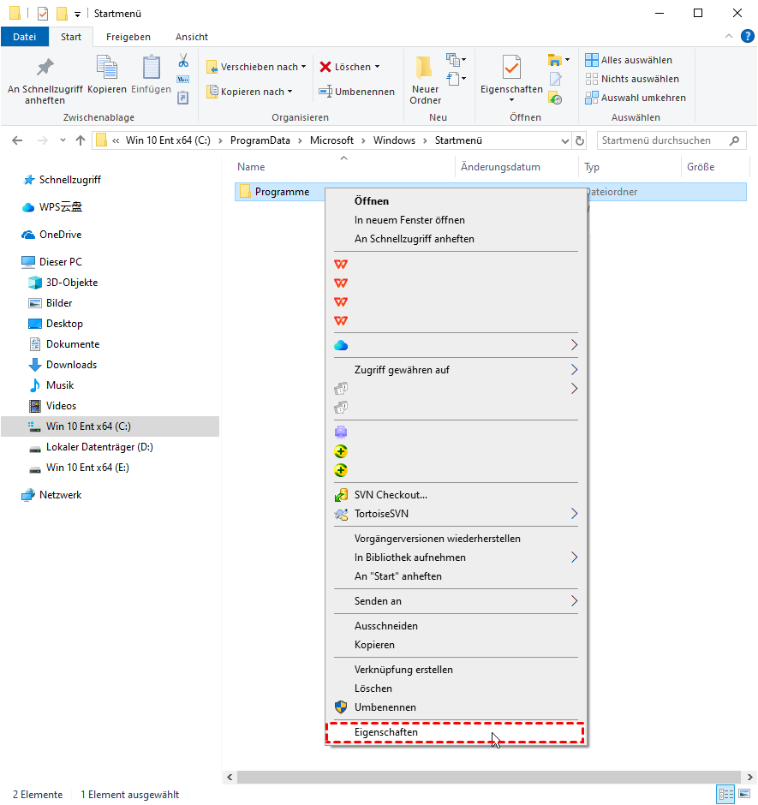The width and height of the screenshot is (758, 805).
Task: Click Umbenennen in the ribbon
Action: pyautogui.click(x=357, y=92)
